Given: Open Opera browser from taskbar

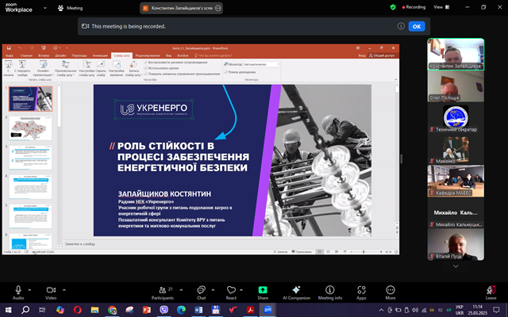Looking at the screenshot, I should pyautogui.click(x=78, y=310).
